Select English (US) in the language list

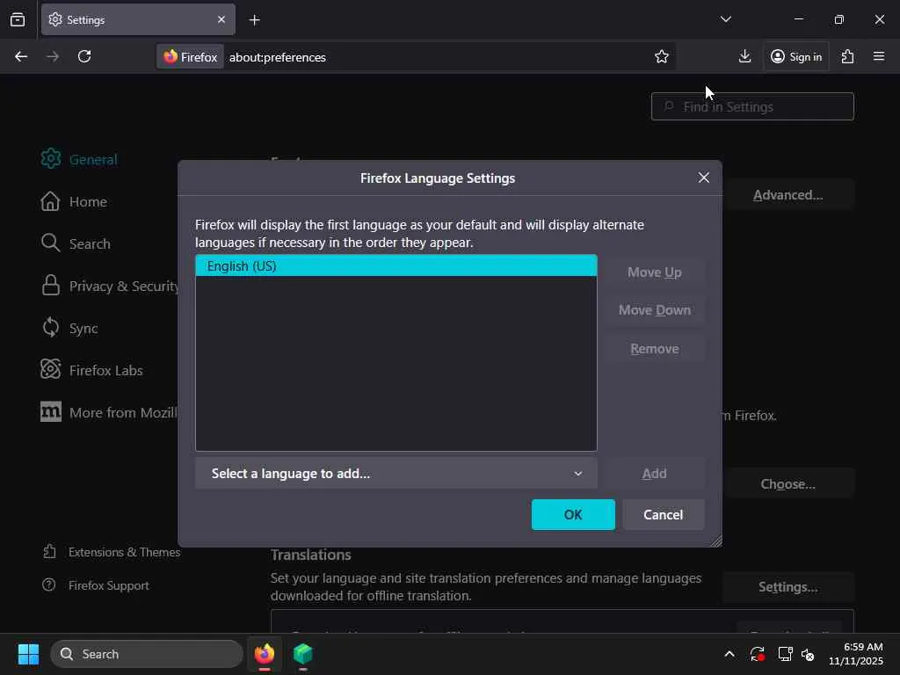396,265
